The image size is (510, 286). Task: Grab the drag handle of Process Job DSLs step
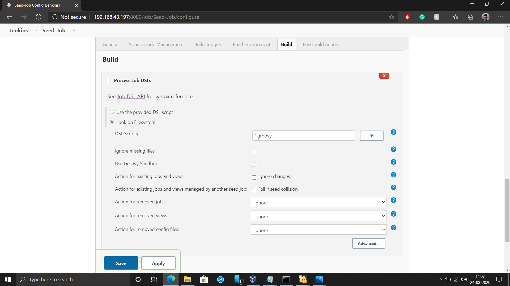click(109, 80)
